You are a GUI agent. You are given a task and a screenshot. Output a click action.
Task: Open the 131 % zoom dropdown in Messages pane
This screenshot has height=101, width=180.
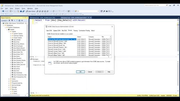point(36,93)
